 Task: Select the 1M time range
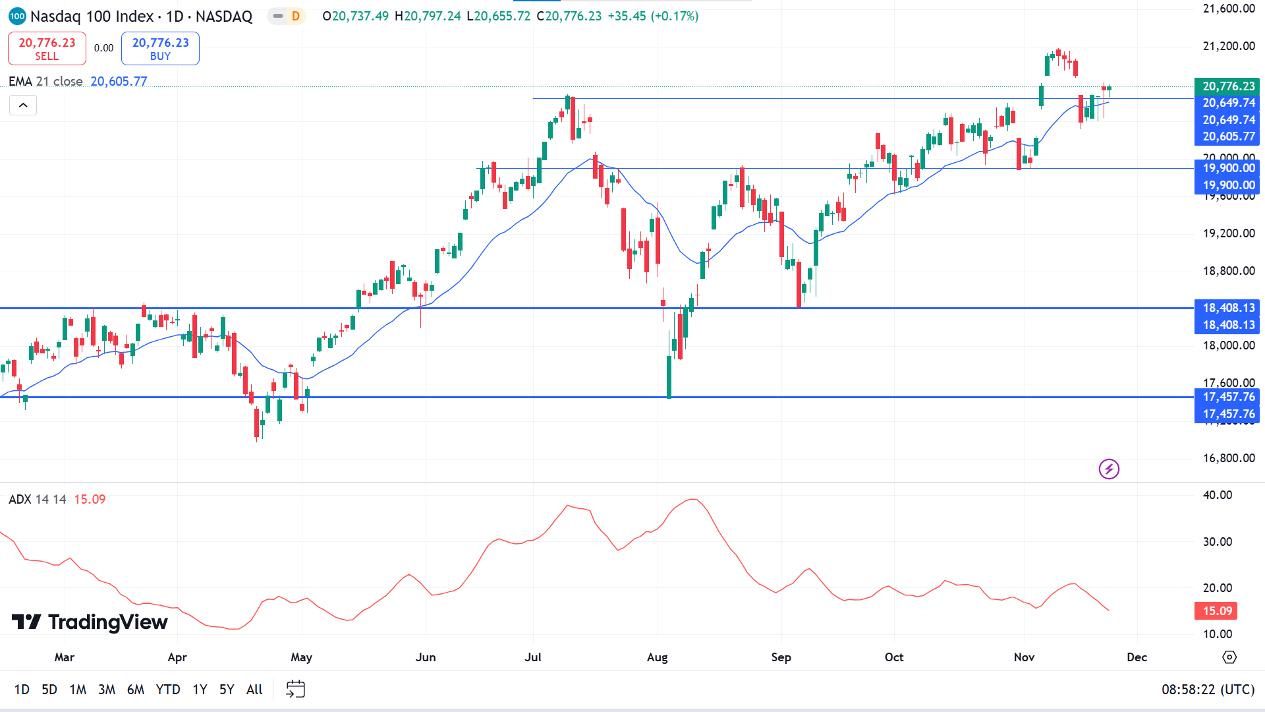78,689
